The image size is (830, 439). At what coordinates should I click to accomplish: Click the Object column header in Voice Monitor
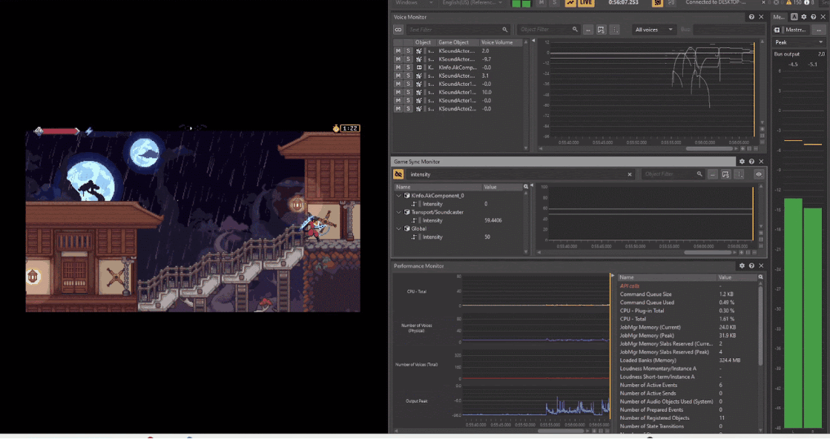[425, 42]
